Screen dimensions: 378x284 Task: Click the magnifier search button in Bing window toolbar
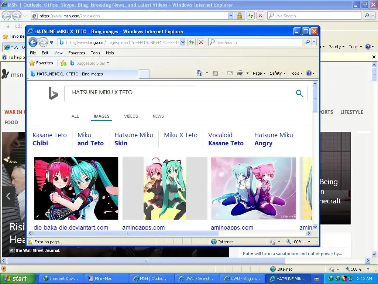click(307, 43)
